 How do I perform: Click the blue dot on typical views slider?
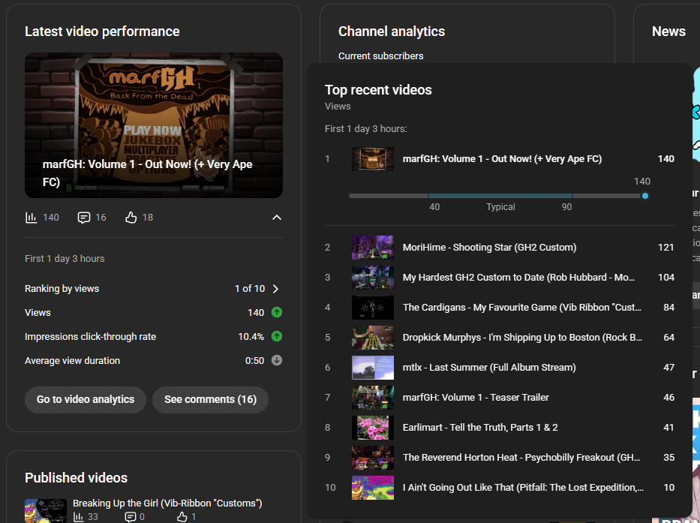coord(645,196)
